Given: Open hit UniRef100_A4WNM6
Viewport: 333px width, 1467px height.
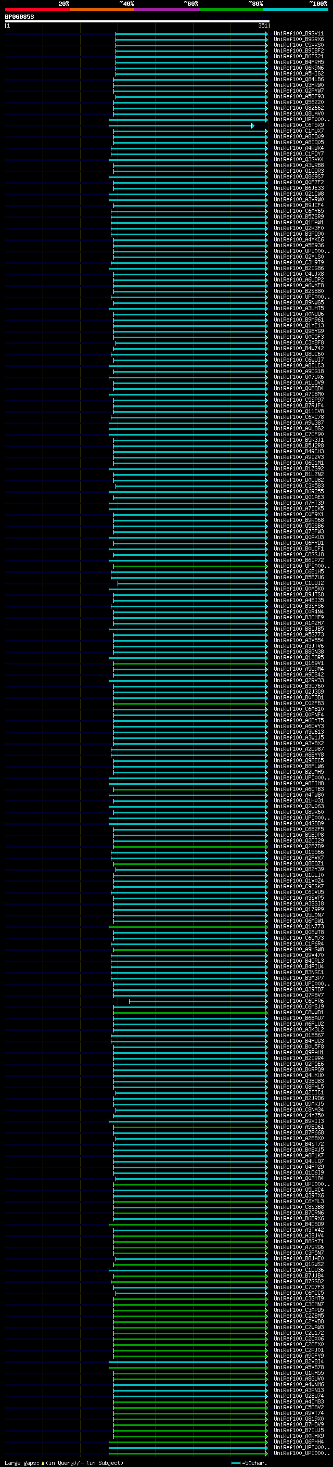Looking at the screenshot, I should [299, 1384].
